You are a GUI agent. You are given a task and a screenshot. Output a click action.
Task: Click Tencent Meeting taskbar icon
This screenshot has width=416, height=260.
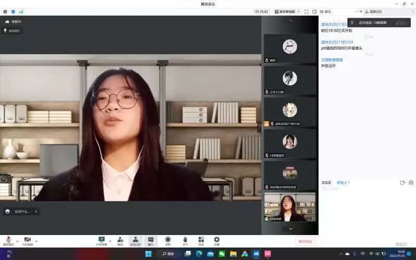pyautogui.click(x=256, y=254)
